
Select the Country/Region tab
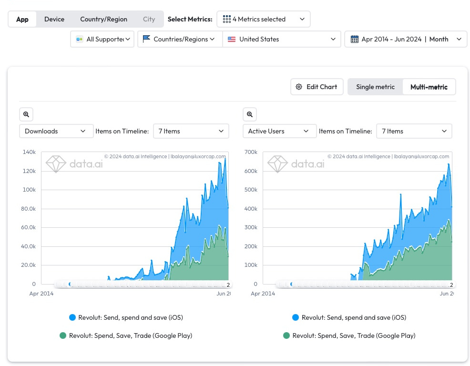tap(103, 19)
